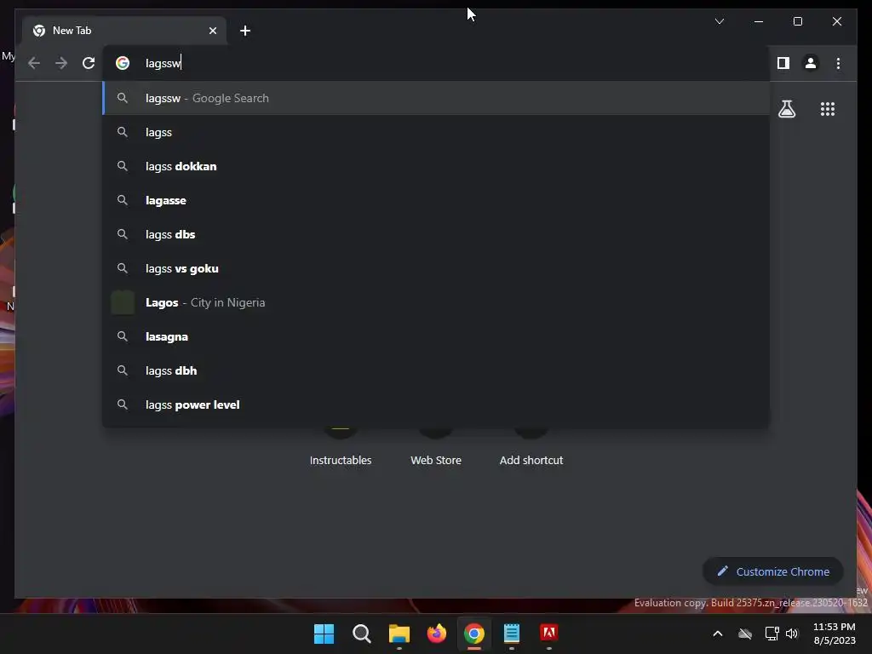
Task: Open Chrome three-dot menu
Action: coord(838,63)
